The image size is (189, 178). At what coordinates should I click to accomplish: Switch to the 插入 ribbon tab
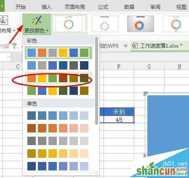point(46,7)
